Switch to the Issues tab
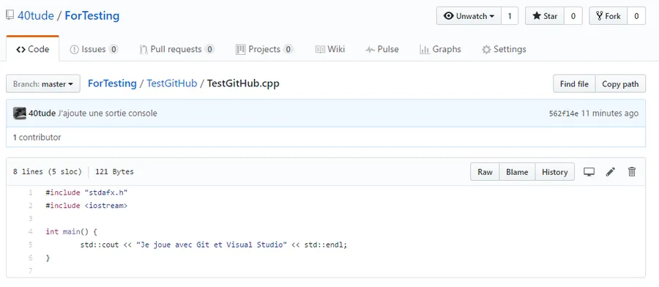 94,49
